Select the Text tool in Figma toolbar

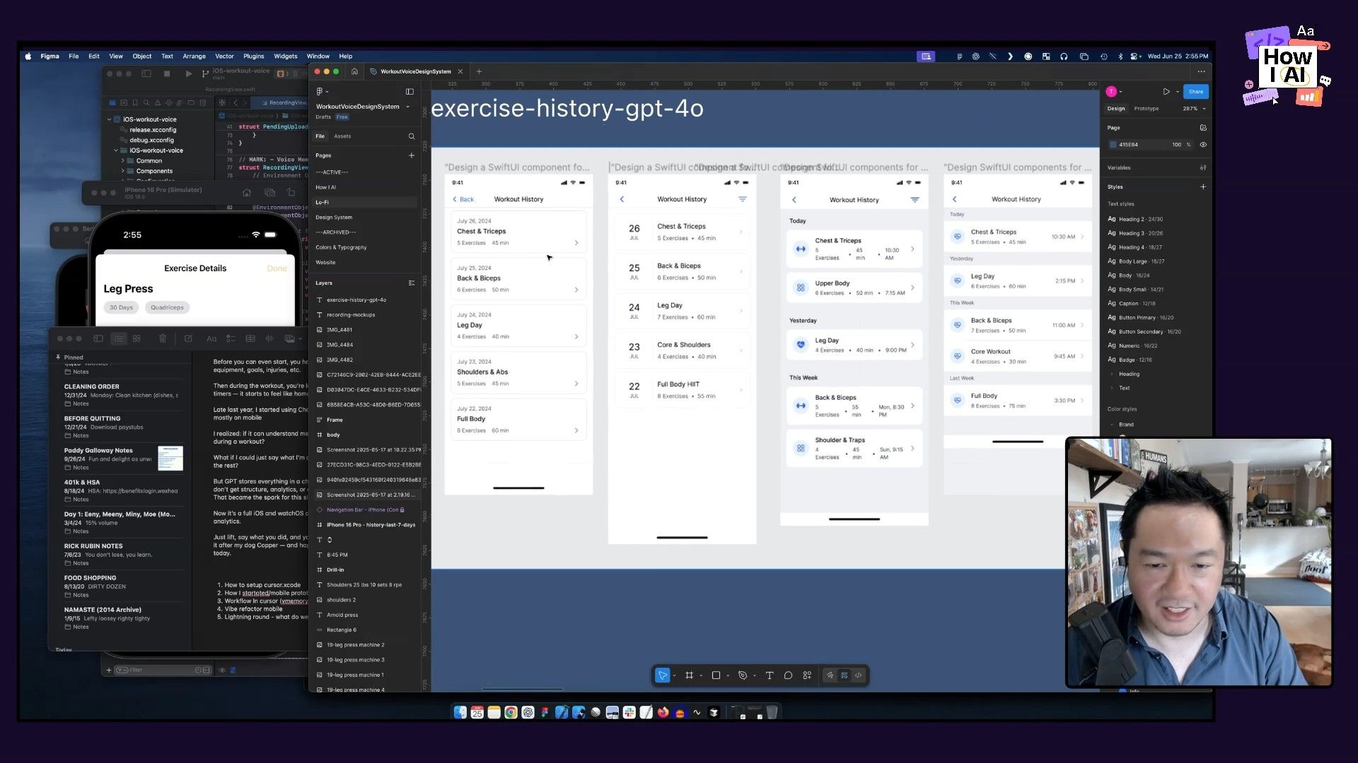pyautogui.click(x=770, y=675)
